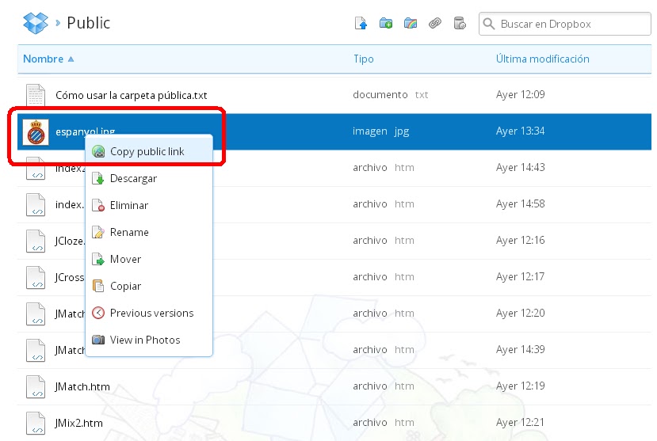Click the imagen jpg type cell
The width and height of the screenshot is (657, 441).
(x=381, y=131)
